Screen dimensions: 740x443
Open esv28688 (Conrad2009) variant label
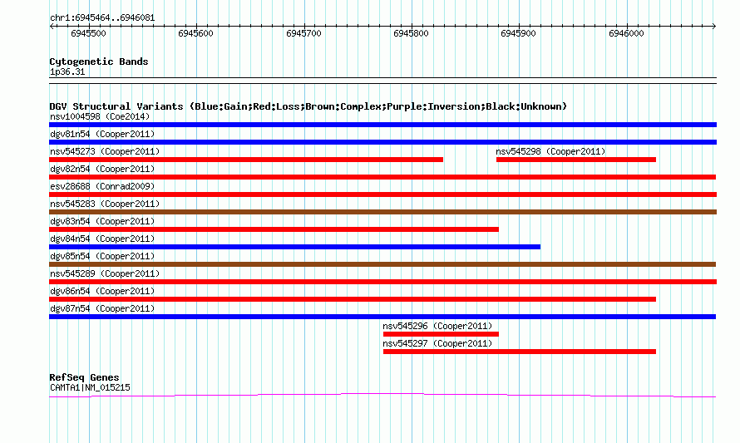[102, 186]
